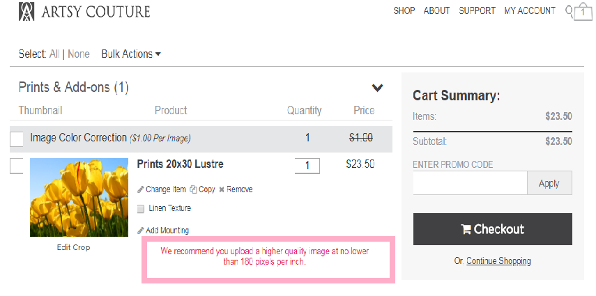
Task: Open the SUPPORT menu
Action: (x=477, y=10)
